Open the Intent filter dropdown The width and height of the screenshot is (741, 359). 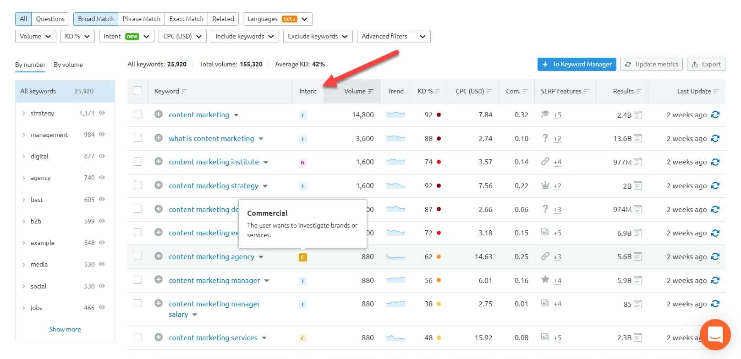click(126, 37)
